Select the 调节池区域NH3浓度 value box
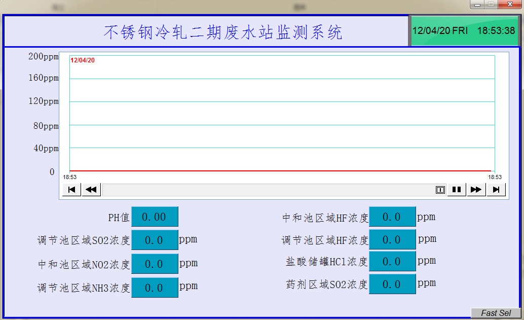 [155, 288]
